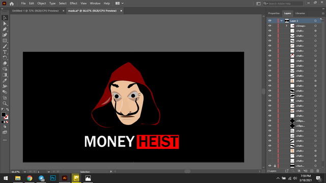Select the Type tool
Viewport: 326px width, 183px height.
point(5,52)
